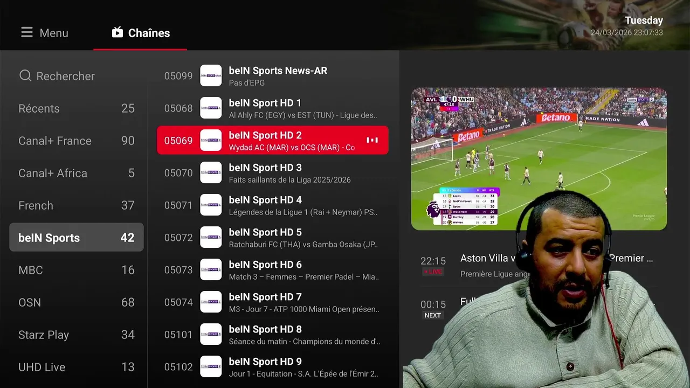Click the 22:15 LIVE program entry
Viewport: 690px width, 388px height.
539,266
